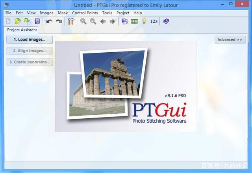Click the Redo arrow in the toolbar
This screenshot has width=252, height=173.
click(59, 21)
